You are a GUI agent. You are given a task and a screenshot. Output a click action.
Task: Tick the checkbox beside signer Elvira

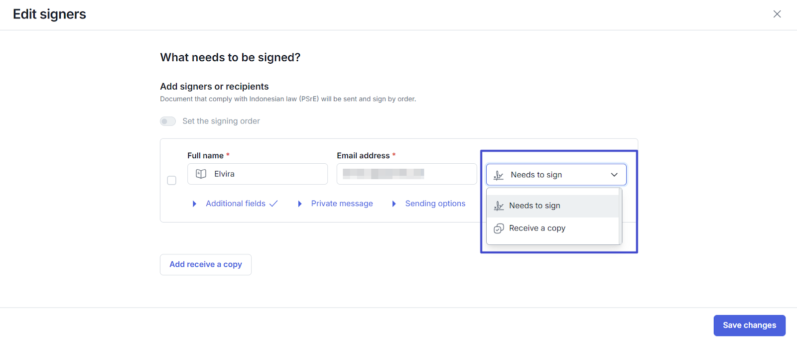click(172, 180)
